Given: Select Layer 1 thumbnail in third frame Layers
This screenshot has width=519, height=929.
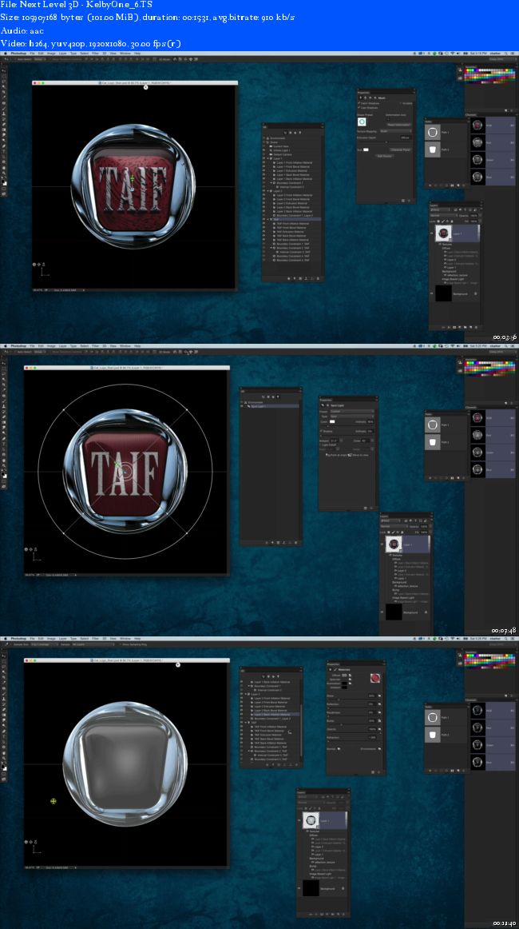Looking at the screenshot, I should point(311,821).
